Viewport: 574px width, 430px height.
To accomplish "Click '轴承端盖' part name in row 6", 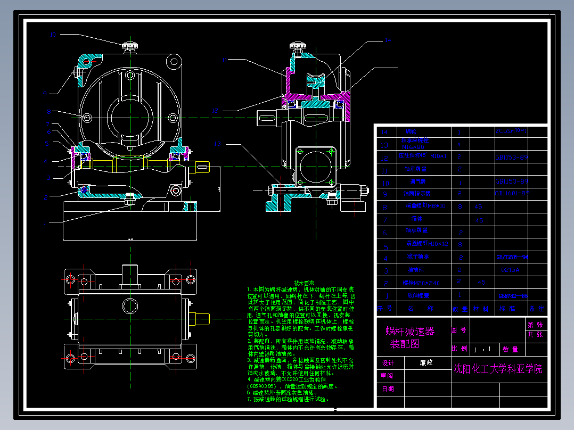I will [416, 230].
